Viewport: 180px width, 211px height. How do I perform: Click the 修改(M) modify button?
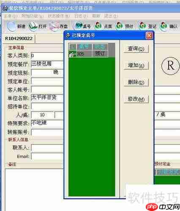tap(136, 99)
